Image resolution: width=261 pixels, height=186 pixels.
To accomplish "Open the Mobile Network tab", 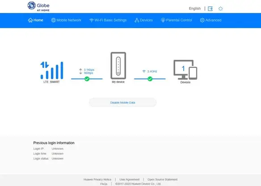I will tap(66, 20).
